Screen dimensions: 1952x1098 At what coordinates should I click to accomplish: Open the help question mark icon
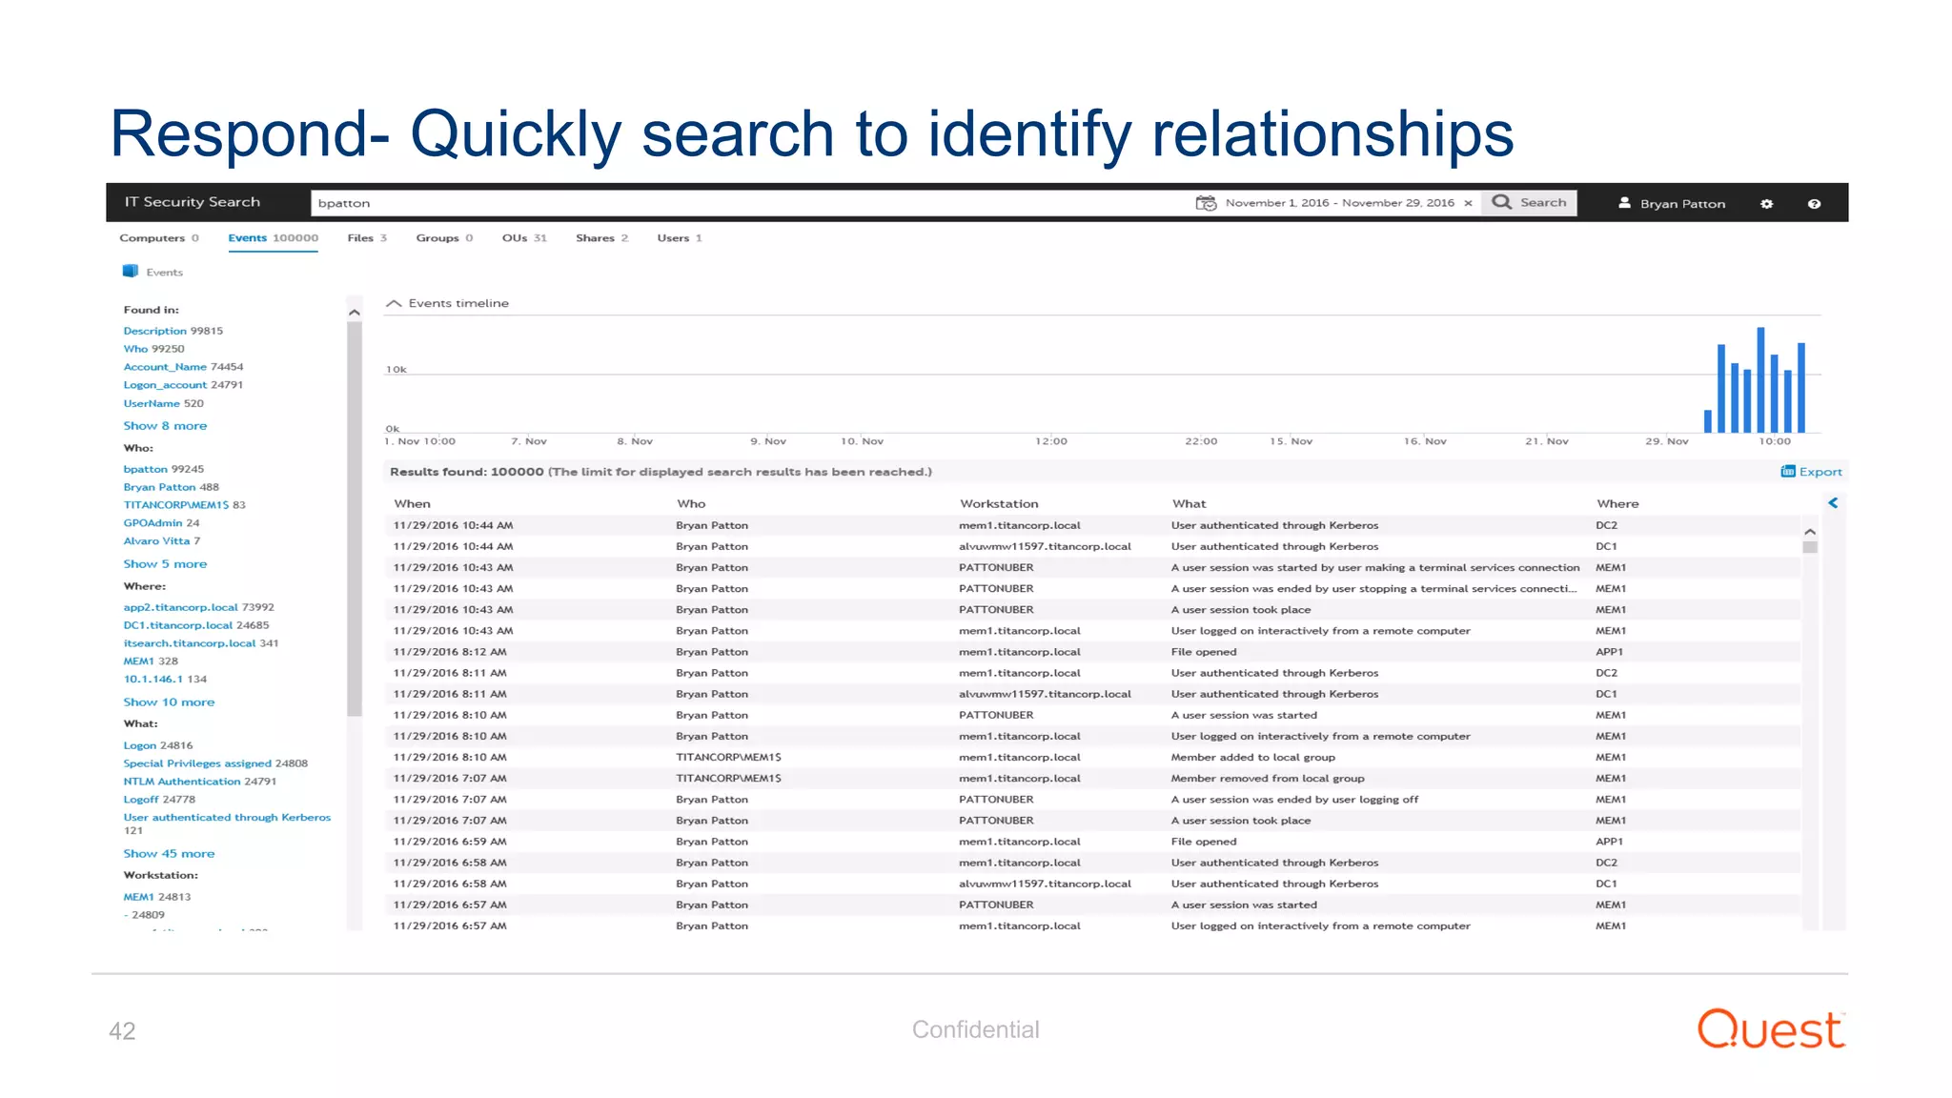point(1814,204)
